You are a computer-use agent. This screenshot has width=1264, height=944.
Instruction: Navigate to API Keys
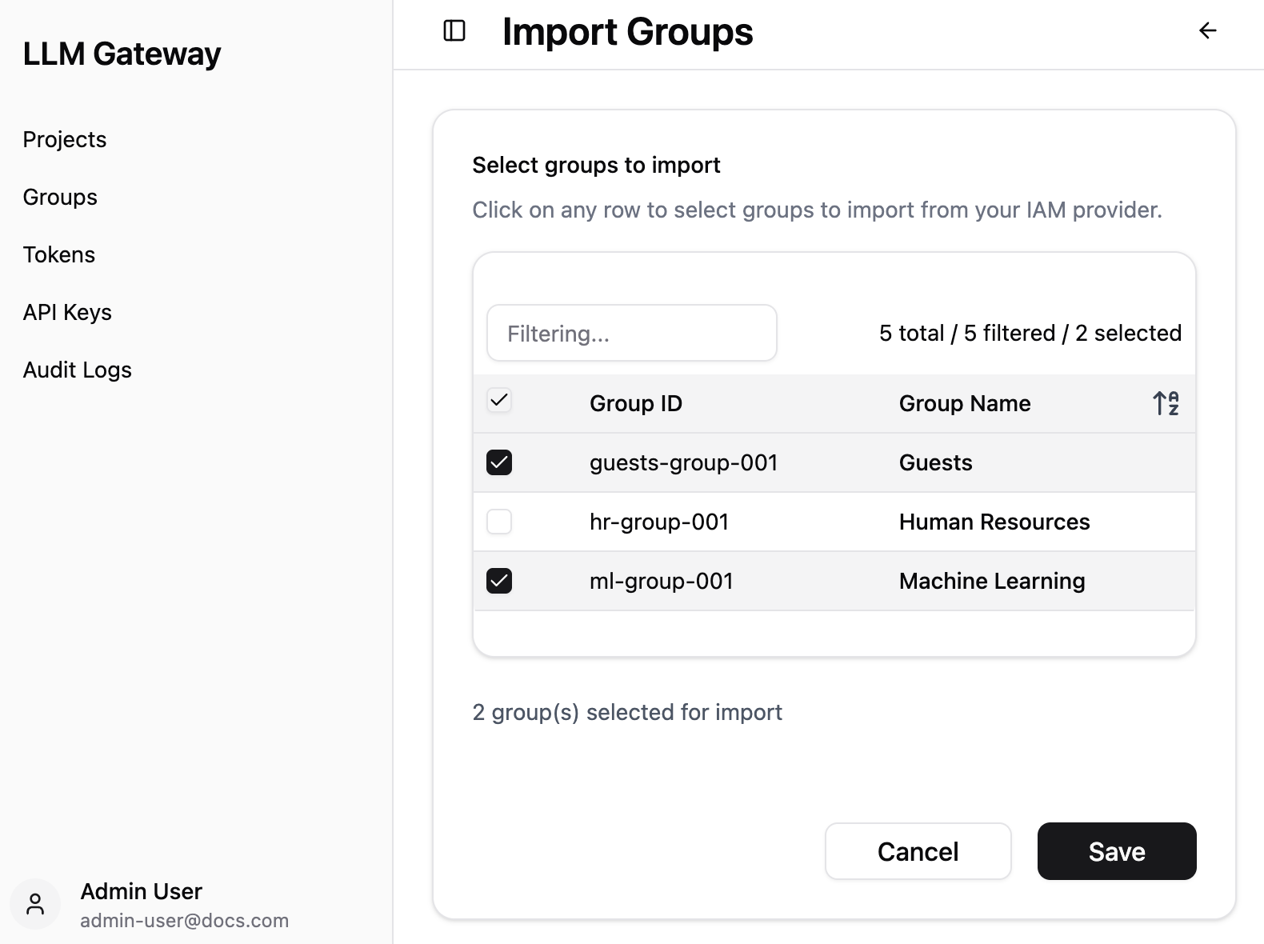(x=67, y=312)
